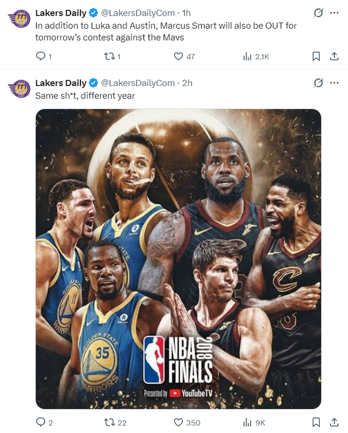
Task: Bookmark the NBA Finals image tweet
Action: [316, 423]
